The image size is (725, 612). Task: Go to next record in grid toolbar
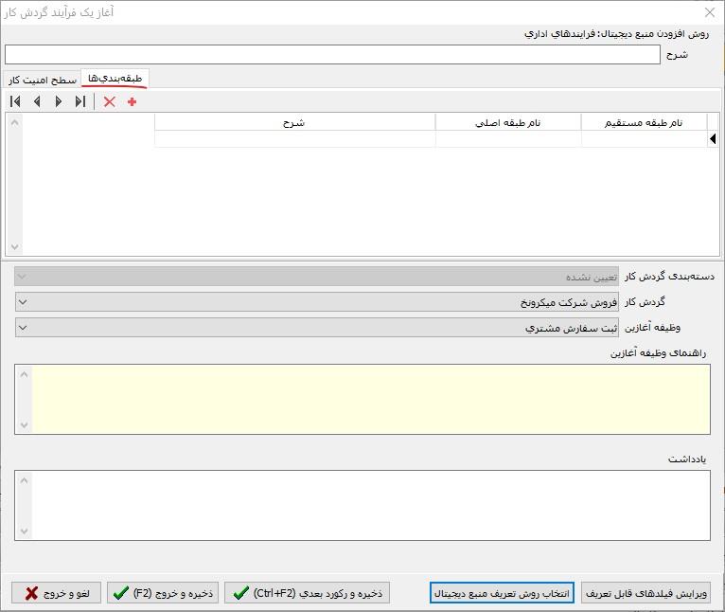click(x=59, y=101)
